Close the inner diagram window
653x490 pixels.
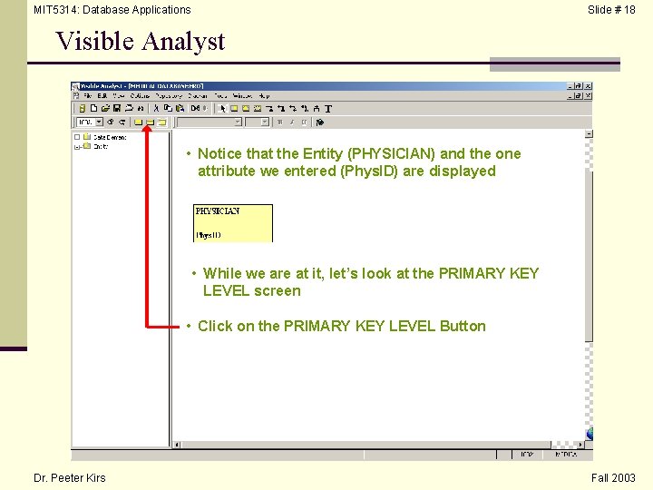[588, 96]
